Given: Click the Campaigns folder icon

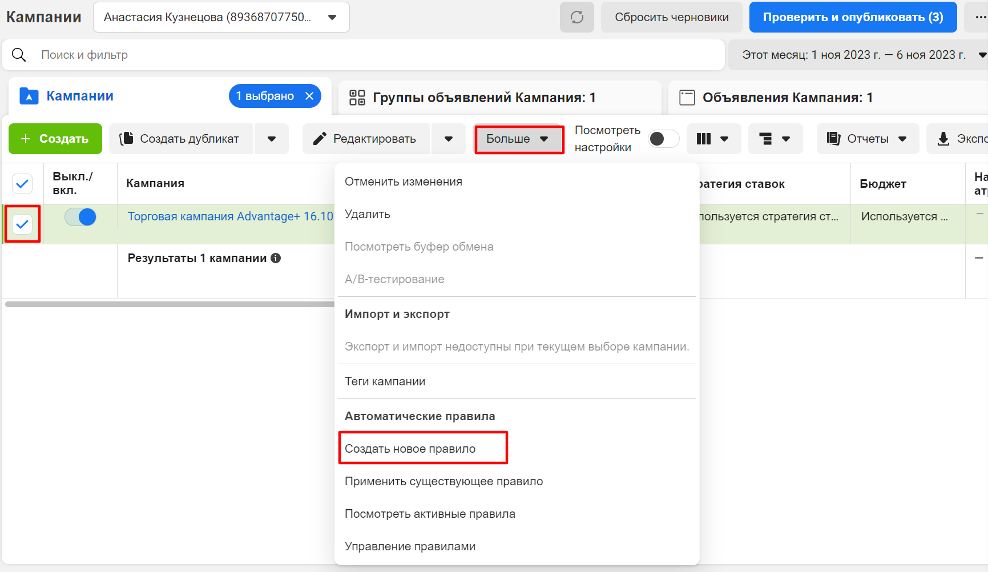Looking at the screenshot, I should tap(29, 96).
